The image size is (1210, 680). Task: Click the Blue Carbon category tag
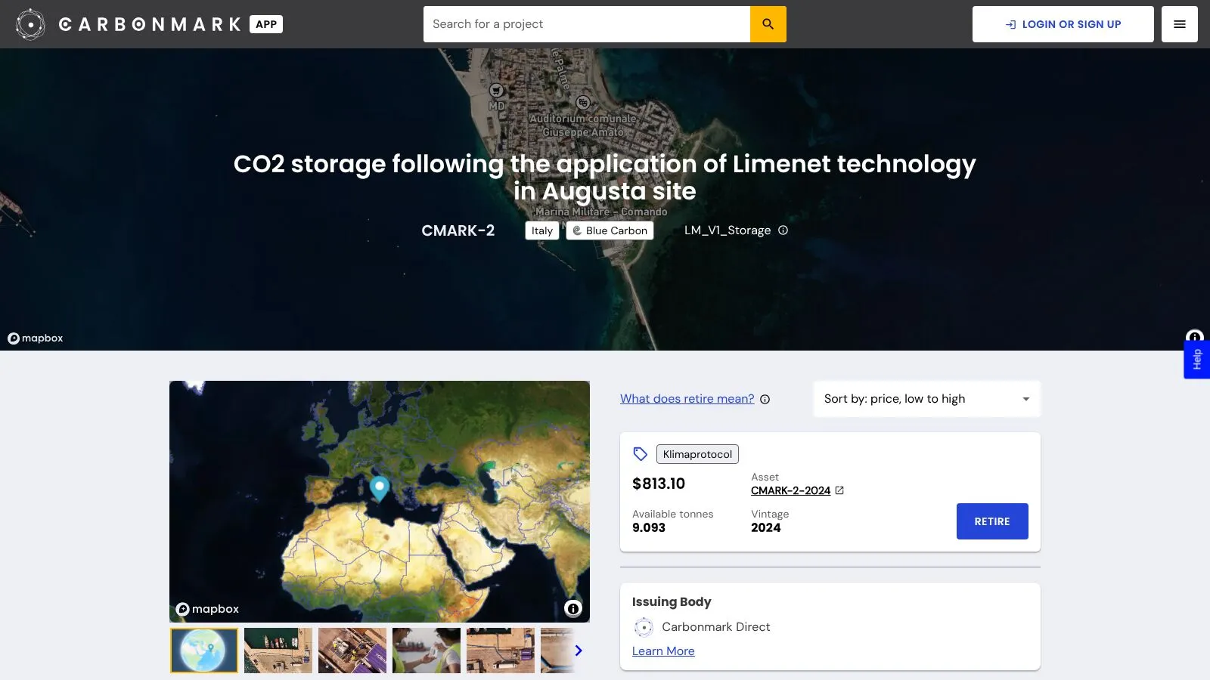pos(610,230)
